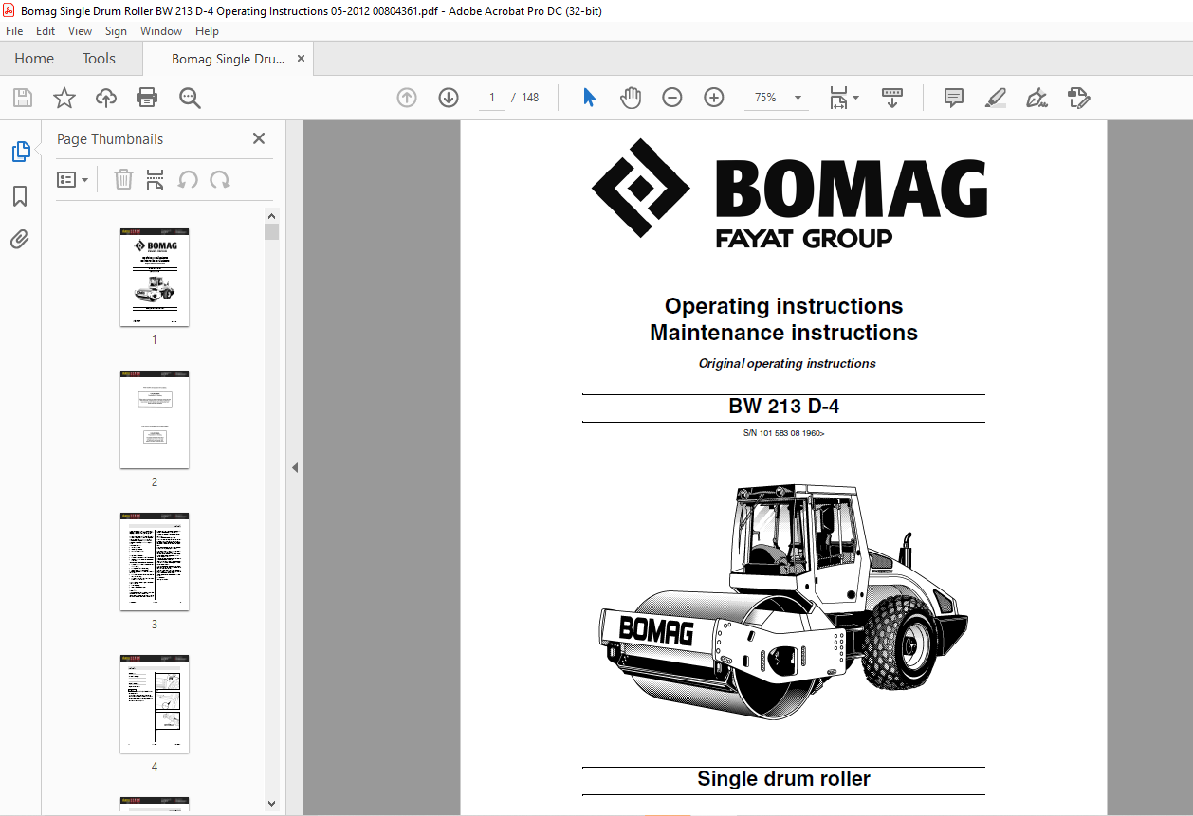Click the page number input field
This screenshot has width=1193, height=816.
(x=491, y=98)
